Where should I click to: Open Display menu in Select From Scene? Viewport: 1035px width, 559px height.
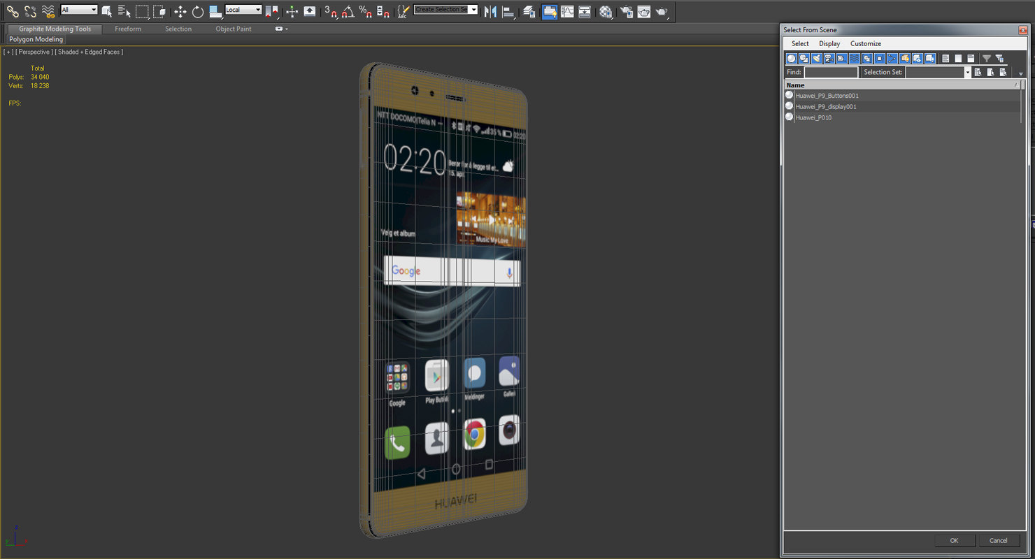pyautogui.click(x=829, y=43)
